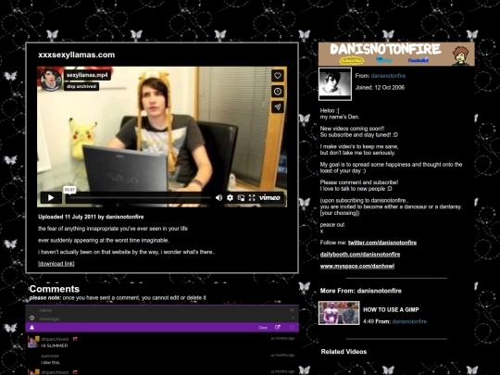The height and width of the screenshot is (375, 500).
Task: Click red badge icon next to HI SUMMER author
Action: click(x=75, y=339)
